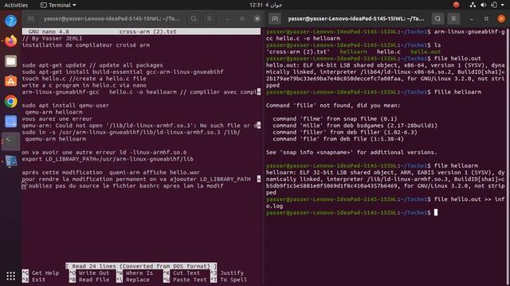Click the red recording indicator in top bar
Screen dimensions: 510x286
click(x=456, y=5)
